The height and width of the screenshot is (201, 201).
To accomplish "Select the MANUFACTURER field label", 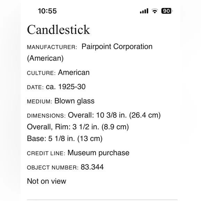I will (52, 47).
